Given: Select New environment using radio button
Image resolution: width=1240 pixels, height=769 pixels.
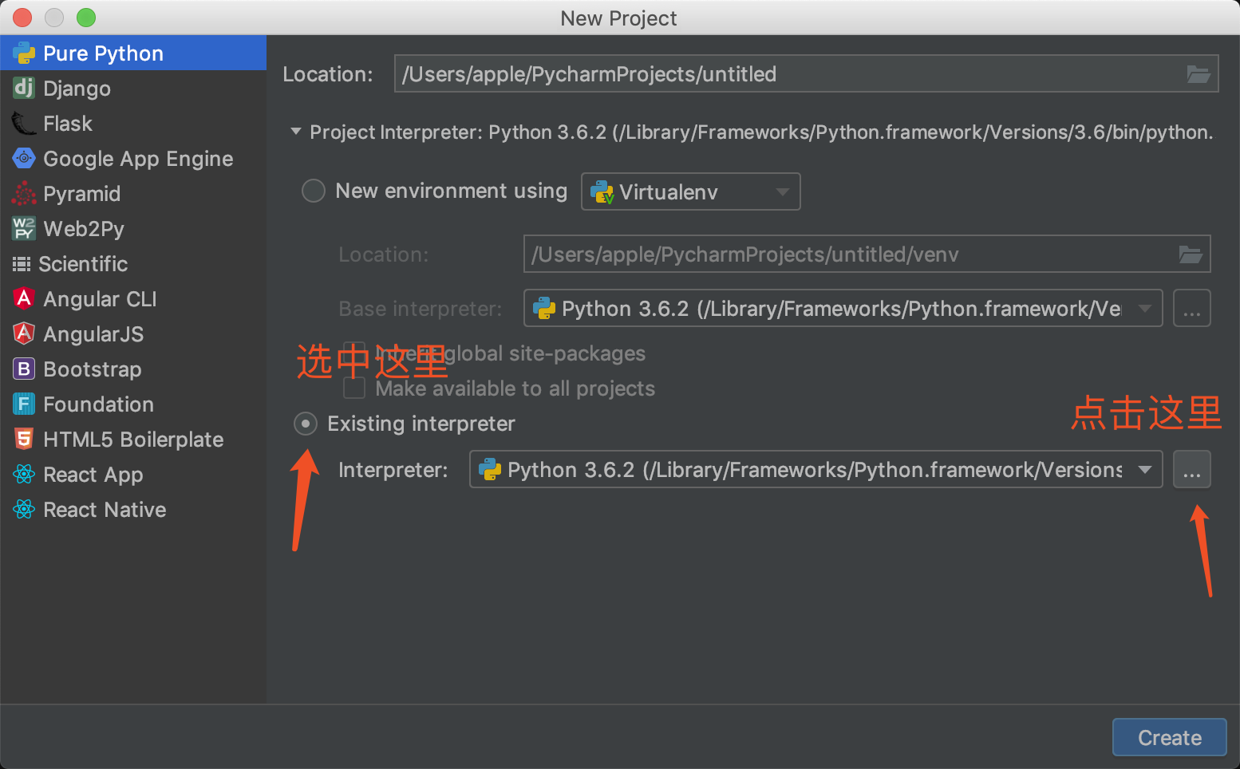Looking at the screenshot, I should point(314,191).
